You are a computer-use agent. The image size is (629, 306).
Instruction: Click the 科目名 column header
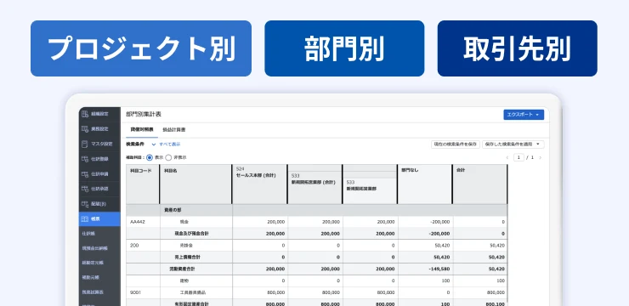click(x=195, y=184)
